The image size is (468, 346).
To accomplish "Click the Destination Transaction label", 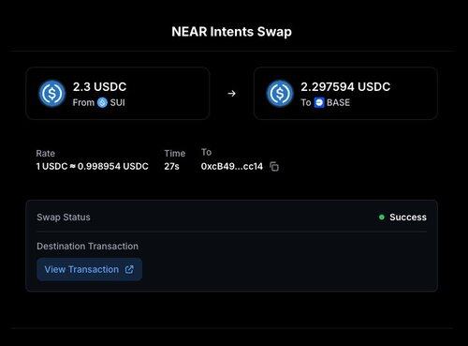I will (87, 246).
